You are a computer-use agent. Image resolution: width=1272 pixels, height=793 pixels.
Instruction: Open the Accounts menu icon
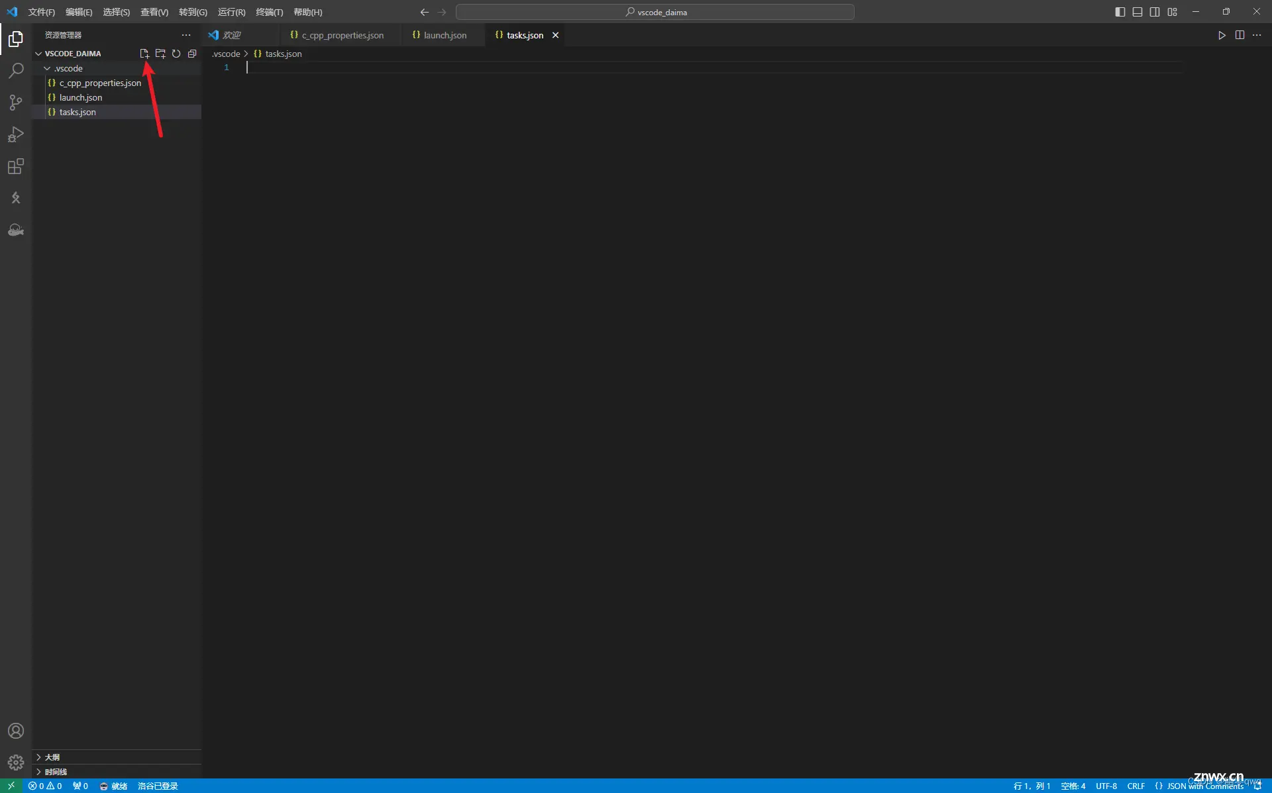(16, 731)
